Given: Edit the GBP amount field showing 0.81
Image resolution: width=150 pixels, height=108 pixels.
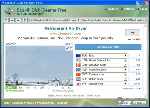Looking at the screenshot, I should [134, 79].
